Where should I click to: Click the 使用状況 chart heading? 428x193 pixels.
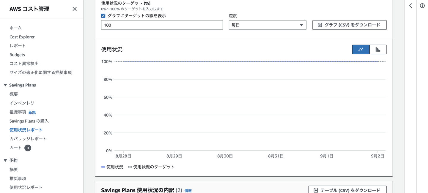[x=112, y=50]
